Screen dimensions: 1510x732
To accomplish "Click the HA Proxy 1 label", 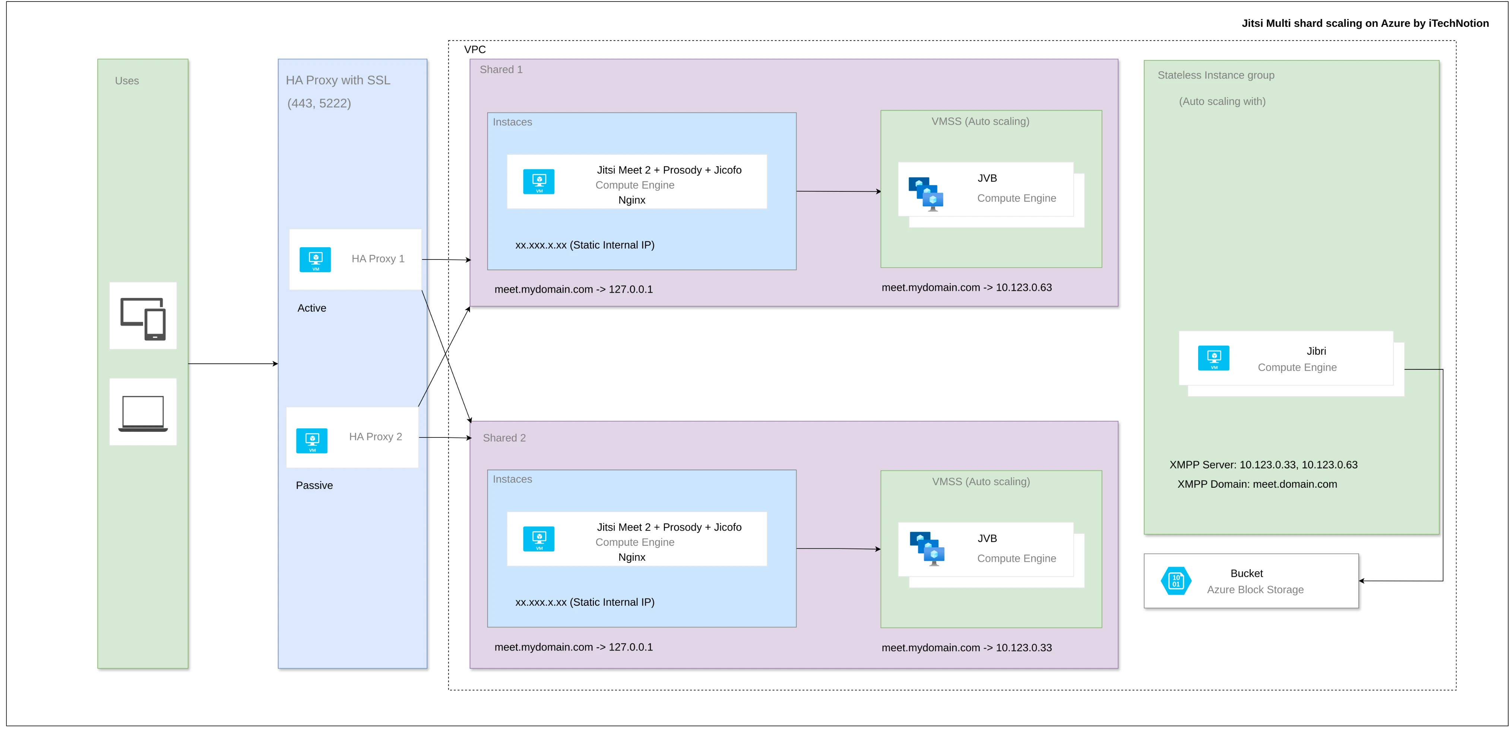I will (x=378, y=259).
